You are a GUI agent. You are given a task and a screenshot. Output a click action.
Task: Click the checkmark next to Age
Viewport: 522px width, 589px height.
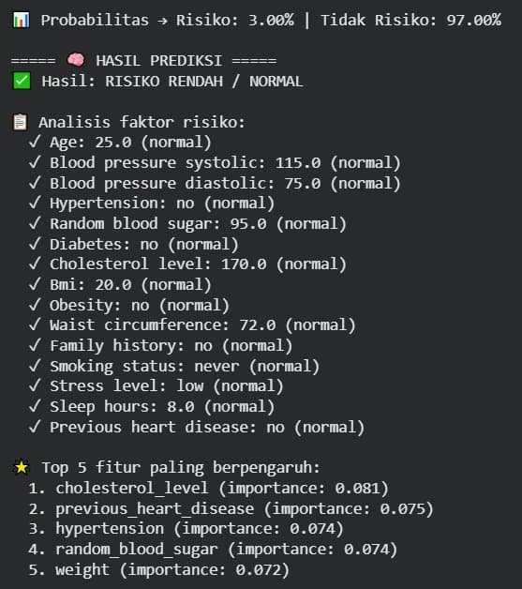(35, 142)
